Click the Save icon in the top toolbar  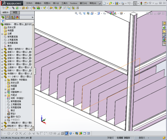(x=117, y=3)
